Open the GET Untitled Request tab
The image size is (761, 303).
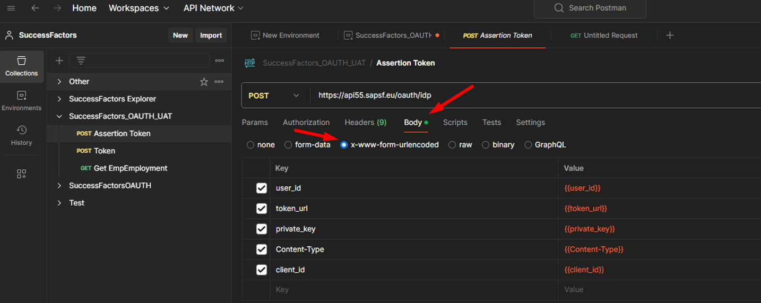coord(604,36)
